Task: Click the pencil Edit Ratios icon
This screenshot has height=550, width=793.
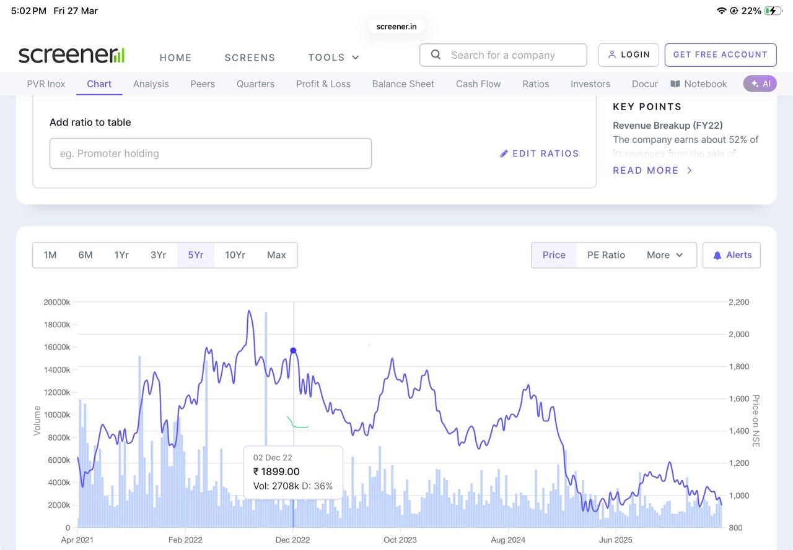Action: tap(504, 153)
